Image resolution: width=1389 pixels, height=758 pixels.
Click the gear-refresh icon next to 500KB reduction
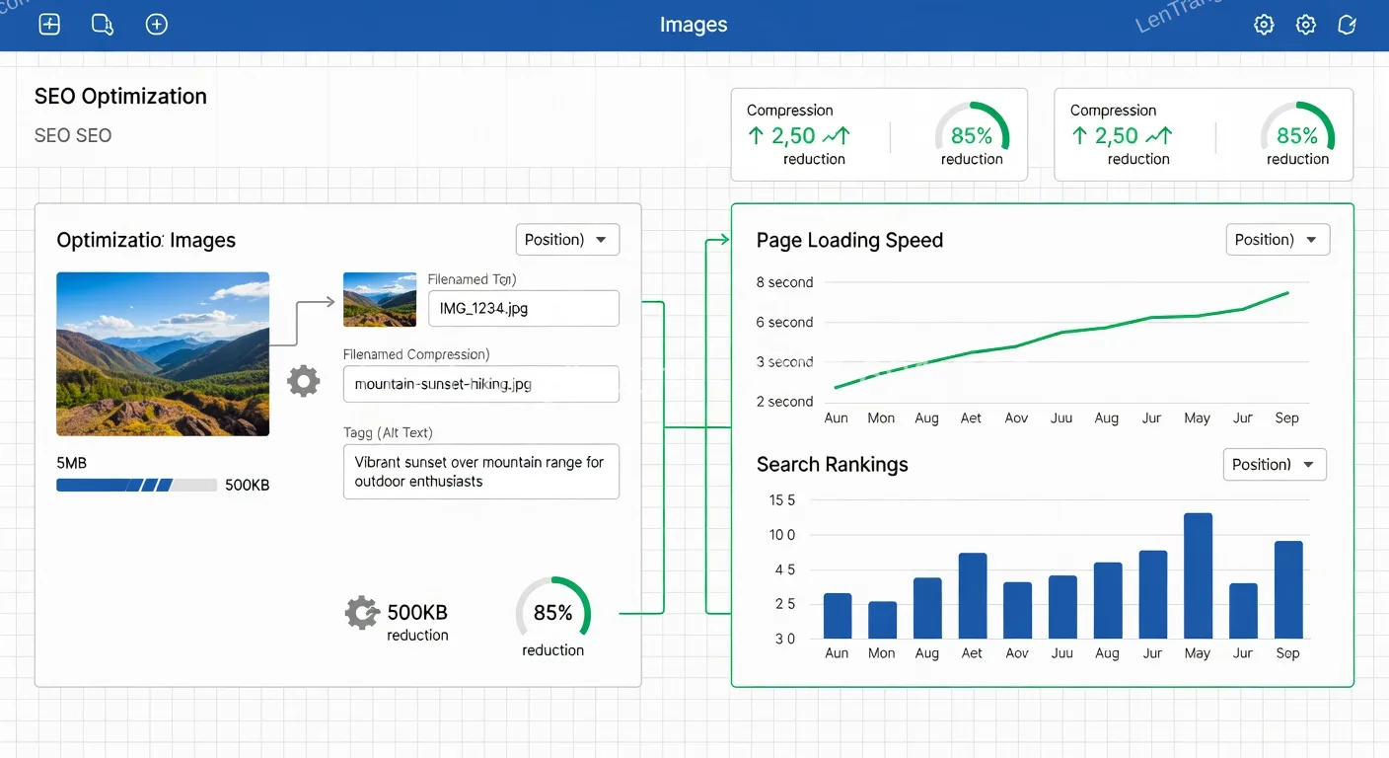(x=362, y=613)
